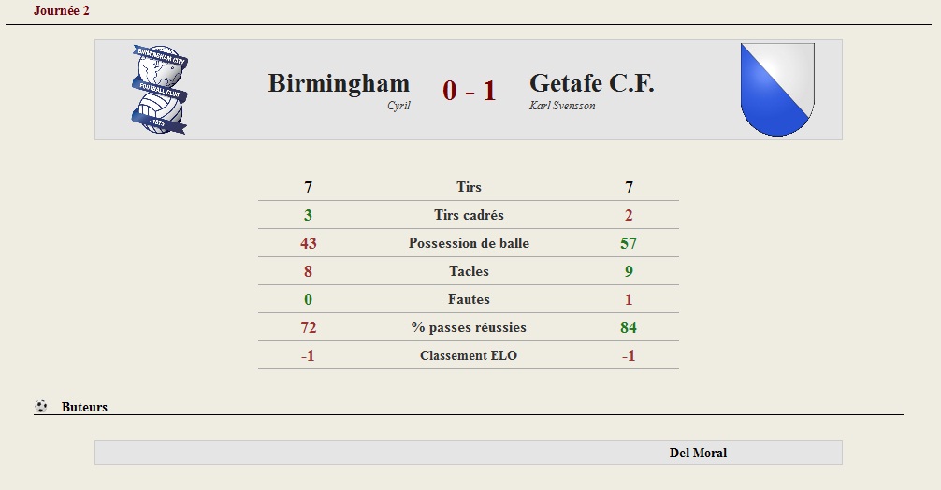
Task: Click the Classement ELO label
Action: (469, 355)
